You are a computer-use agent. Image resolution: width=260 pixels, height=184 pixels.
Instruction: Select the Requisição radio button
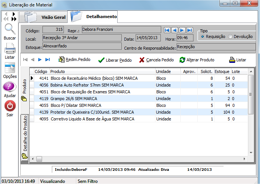[x=203, y=37]
